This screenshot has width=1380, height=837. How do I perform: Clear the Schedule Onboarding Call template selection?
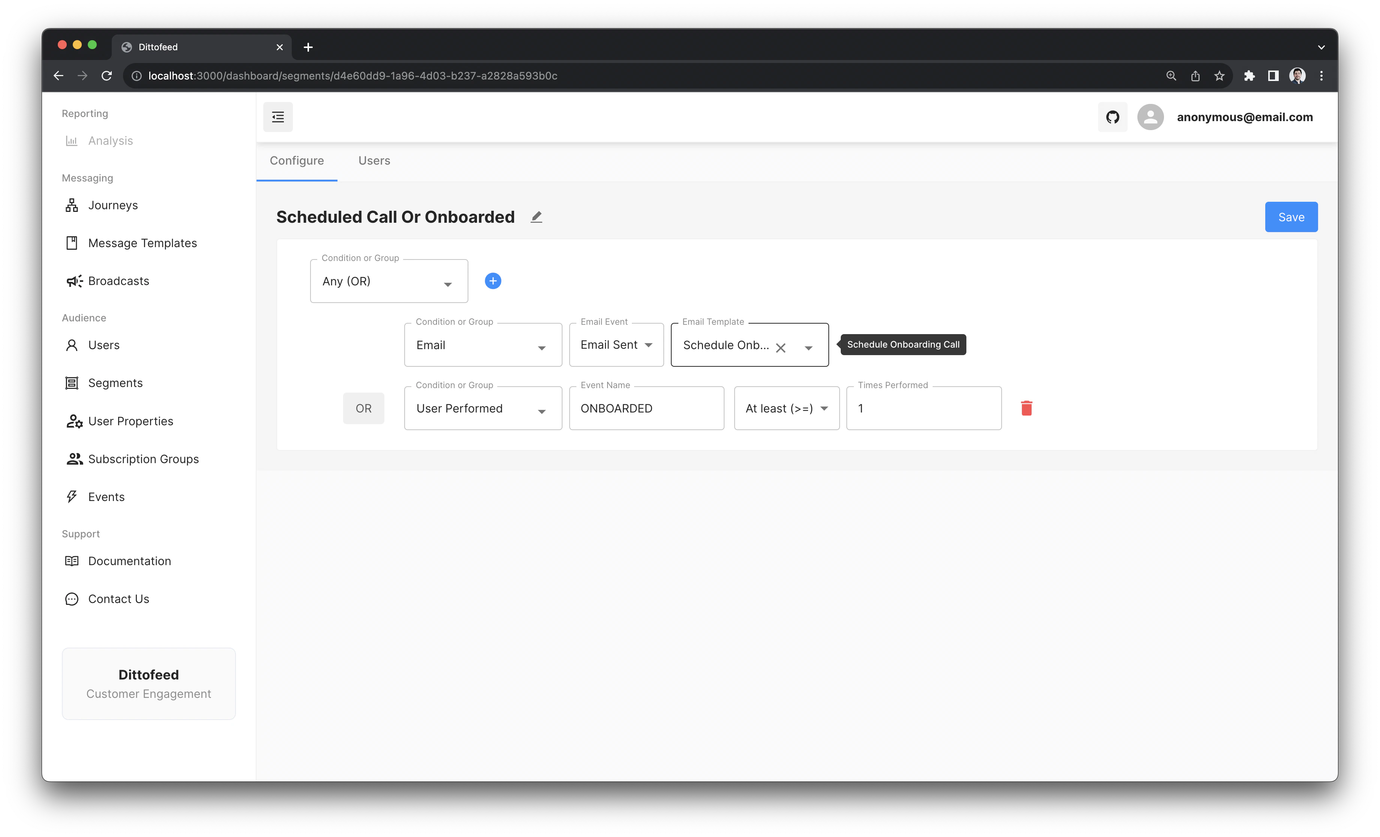click(x=781, y=347)
